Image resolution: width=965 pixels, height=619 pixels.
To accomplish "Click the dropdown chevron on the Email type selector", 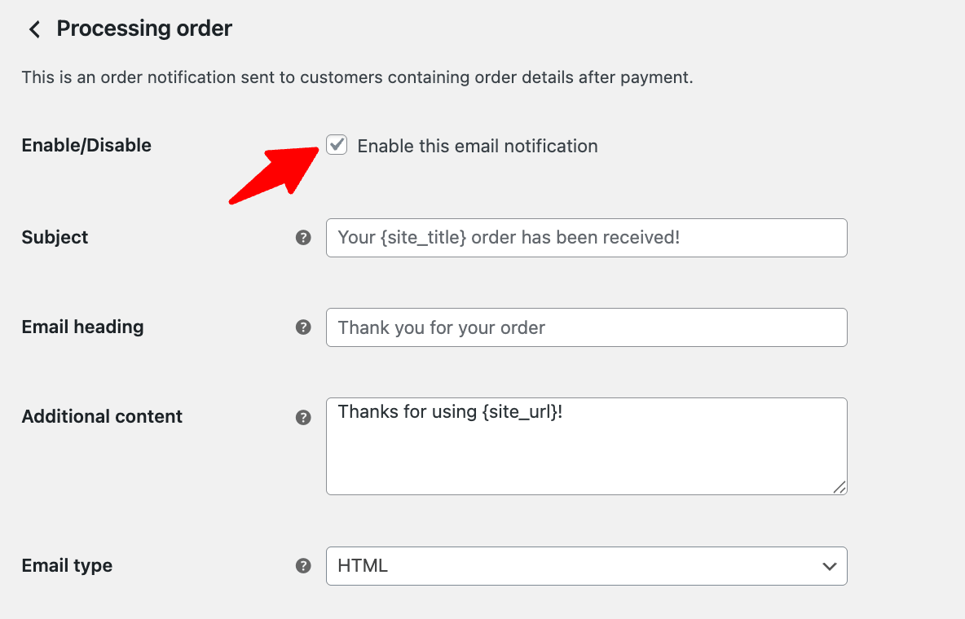I will coord(829,565).
